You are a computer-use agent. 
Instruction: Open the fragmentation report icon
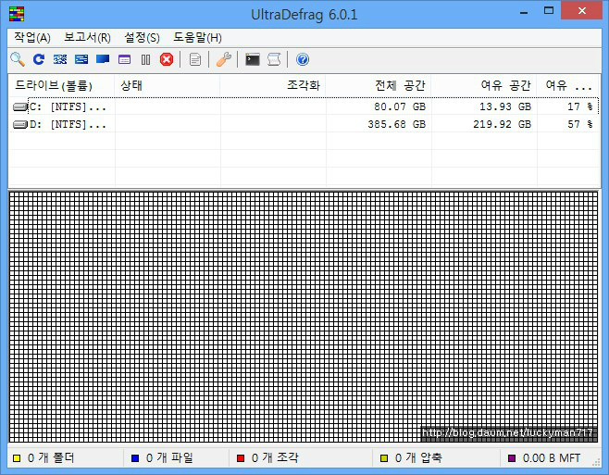tap(195, 59)
